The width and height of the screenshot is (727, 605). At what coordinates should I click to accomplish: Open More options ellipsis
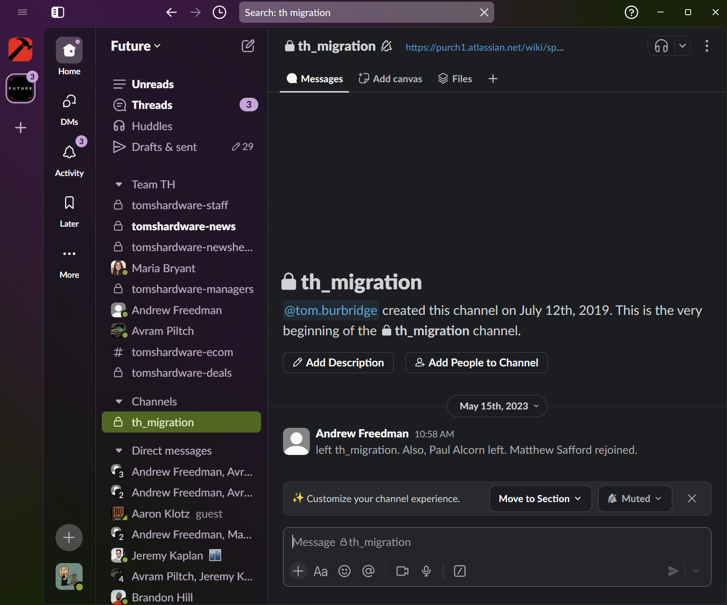69,263
